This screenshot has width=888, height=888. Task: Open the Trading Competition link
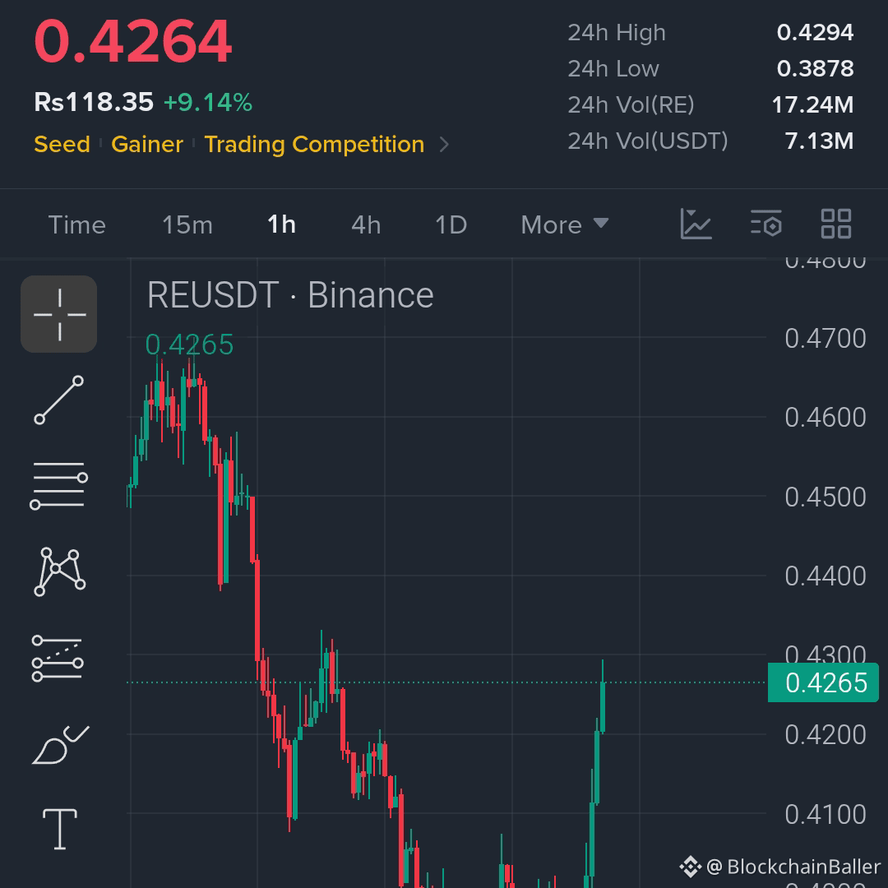(x=314, y=145)
